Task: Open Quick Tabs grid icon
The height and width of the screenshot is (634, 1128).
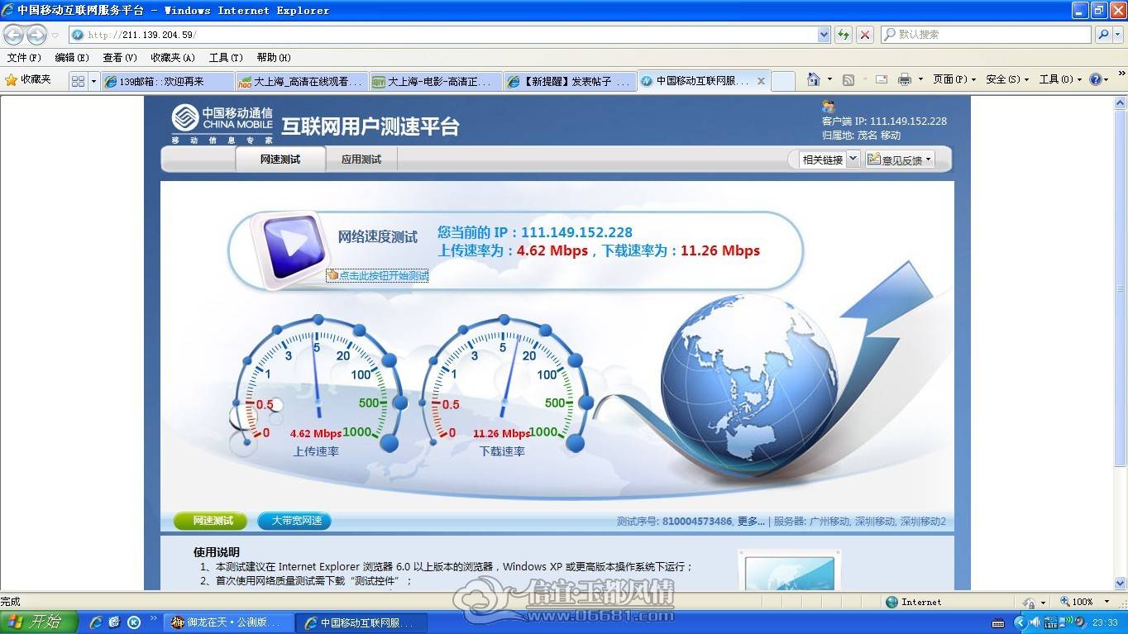Action: pos(78,81)
